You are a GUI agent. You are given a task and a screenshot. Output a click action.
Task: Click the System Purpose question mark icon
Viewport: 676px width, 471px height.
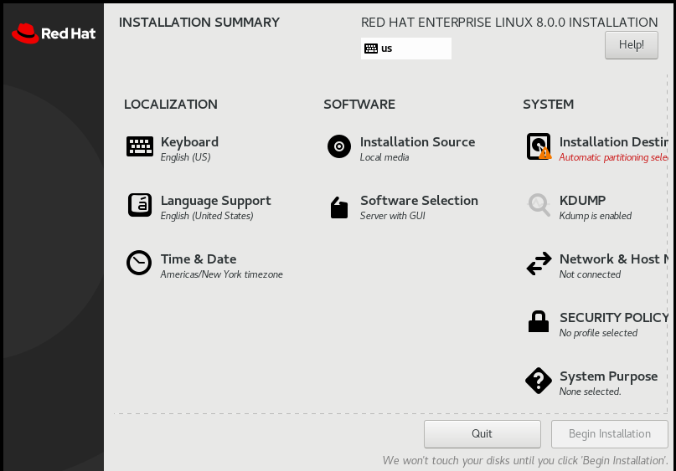coord(539,381)
